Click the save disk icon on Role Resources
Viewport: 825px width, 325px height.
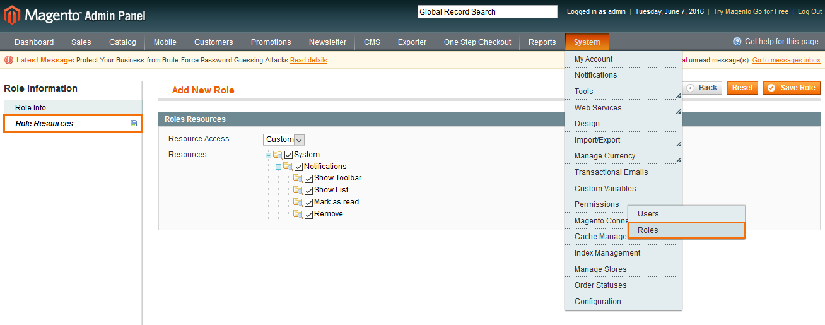click(134, 124)
